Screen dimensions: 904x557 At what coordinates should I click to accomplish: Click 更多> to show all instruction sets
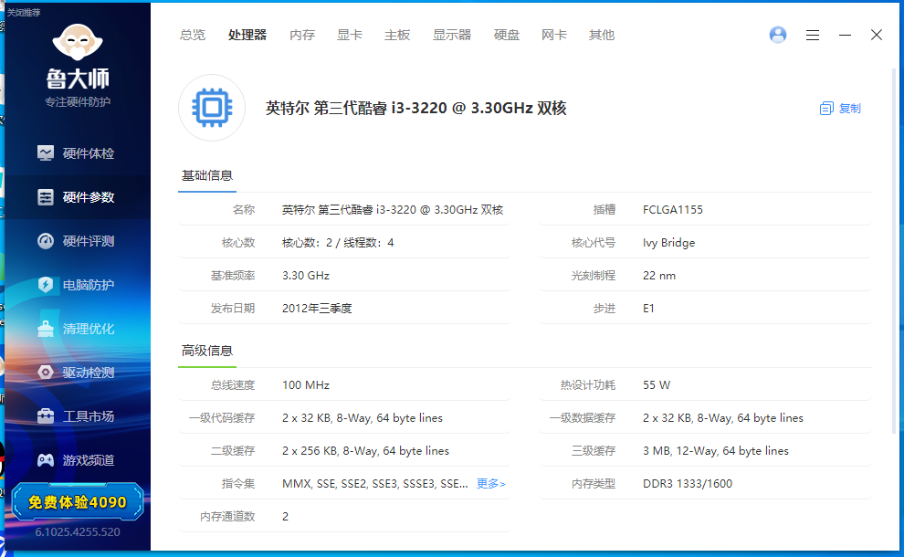pyautogui.click(x=491, y=484)
